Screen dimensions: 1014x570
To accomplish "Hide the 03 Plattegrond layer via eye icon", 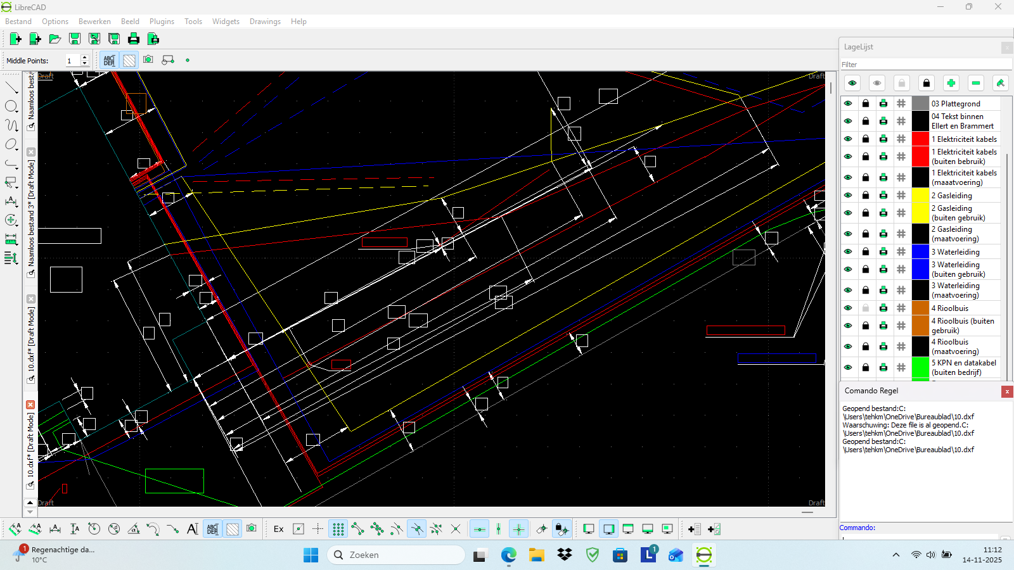I will pos(848,103).
